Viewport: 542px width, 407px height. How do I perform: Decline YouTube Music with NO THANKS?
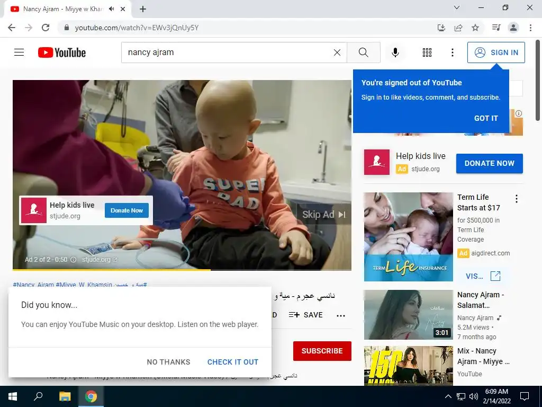pos(168,362)
